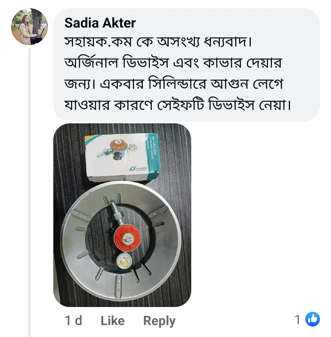
Task: Reply to Sadia Akter's comment
Action: (159, 320)
